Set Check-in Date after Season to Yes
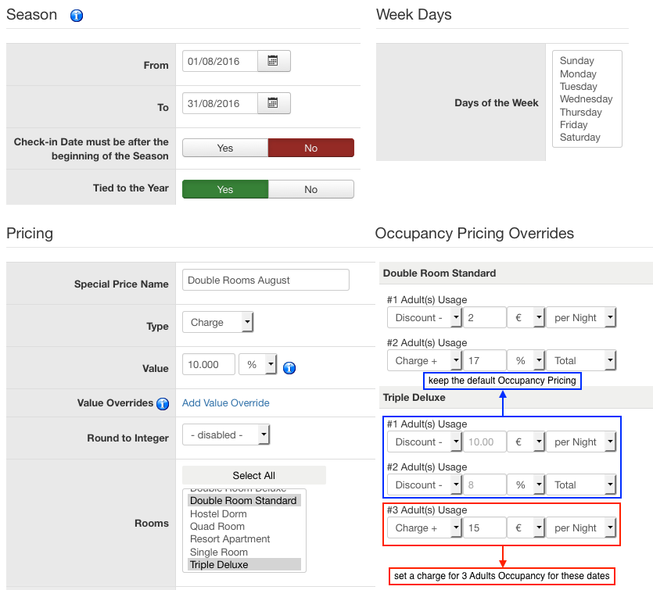 (x=225, y=148)
